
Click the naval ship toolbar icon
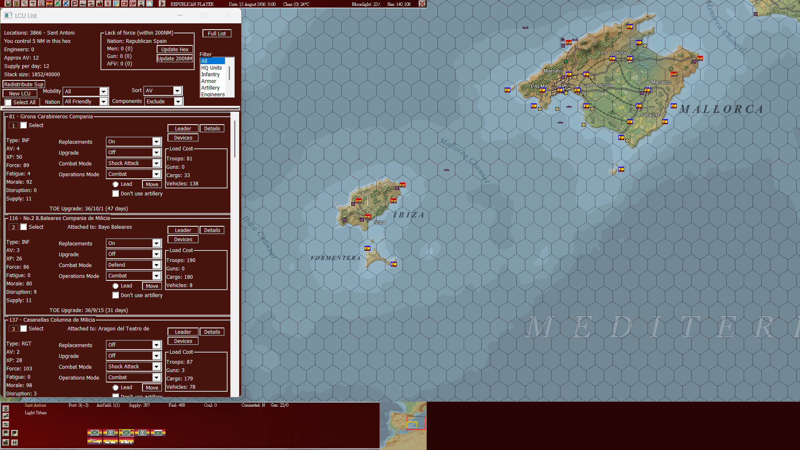pyautogui.click(x=83, y=4)
